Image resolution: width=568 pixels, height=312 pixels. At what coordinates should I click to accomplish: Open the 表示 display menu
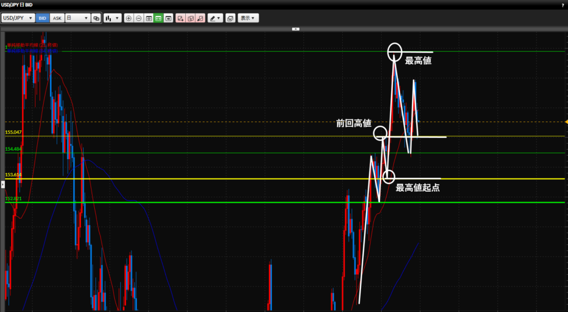coord(248,18)
